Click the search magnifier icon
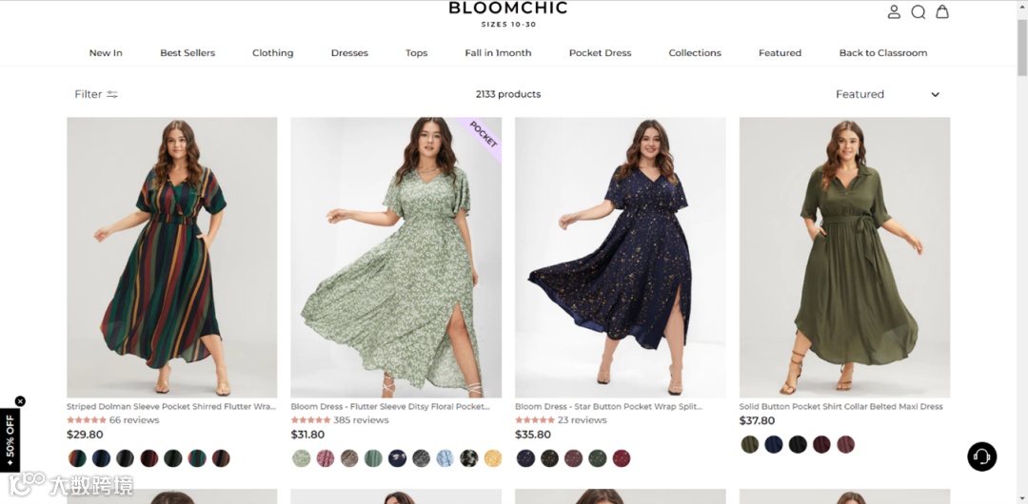This screenshot has width=1028, height=504. (x=918, y=12)
